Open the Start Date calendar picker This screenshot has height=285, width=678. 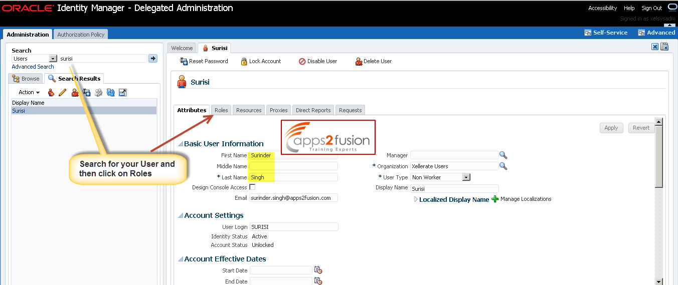[318, 270]
